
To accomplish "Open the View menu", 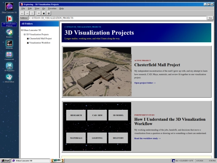I will tap(37, 8).
